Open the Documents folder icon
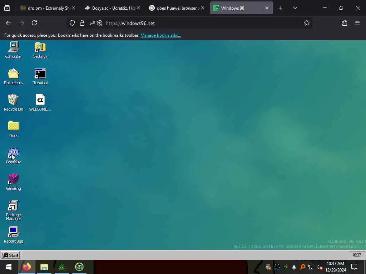Viewport: 366px width, 274px height. (13, 76)
